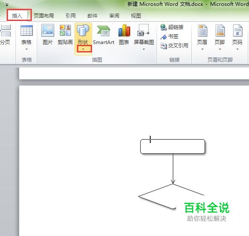The height and width of the screenshot is (236, 249).
Task: Add a 书签 bookmark
Action: [169, 36]
